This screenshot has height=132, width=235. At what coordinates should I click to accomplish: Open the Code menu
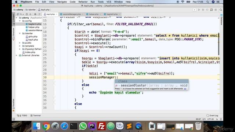pos(73,2)
